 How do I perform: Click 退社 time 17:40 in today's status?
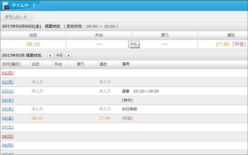pyautogui.click(x=222, y=44)
